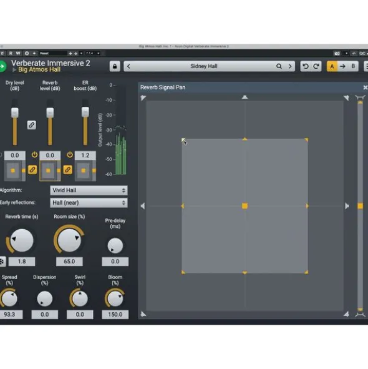Click the Room size 65.0 value field
368x369 pixels.
(x=69, y=262)
